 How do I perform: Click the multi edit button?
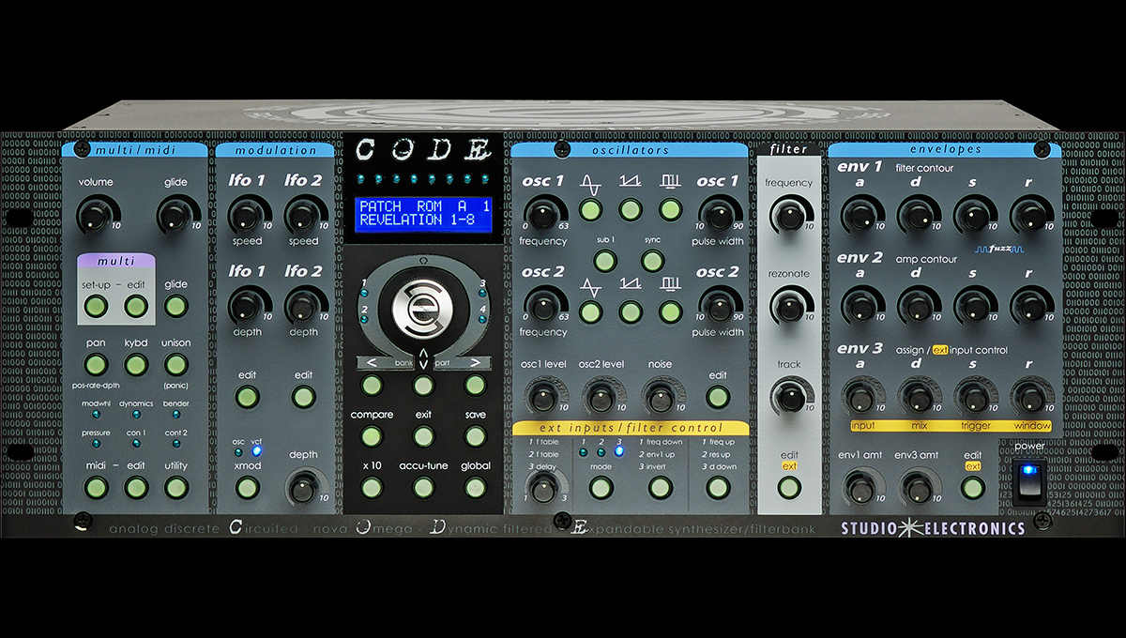click(136, 307)
